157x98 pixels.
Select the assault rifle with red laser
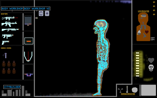10,18
